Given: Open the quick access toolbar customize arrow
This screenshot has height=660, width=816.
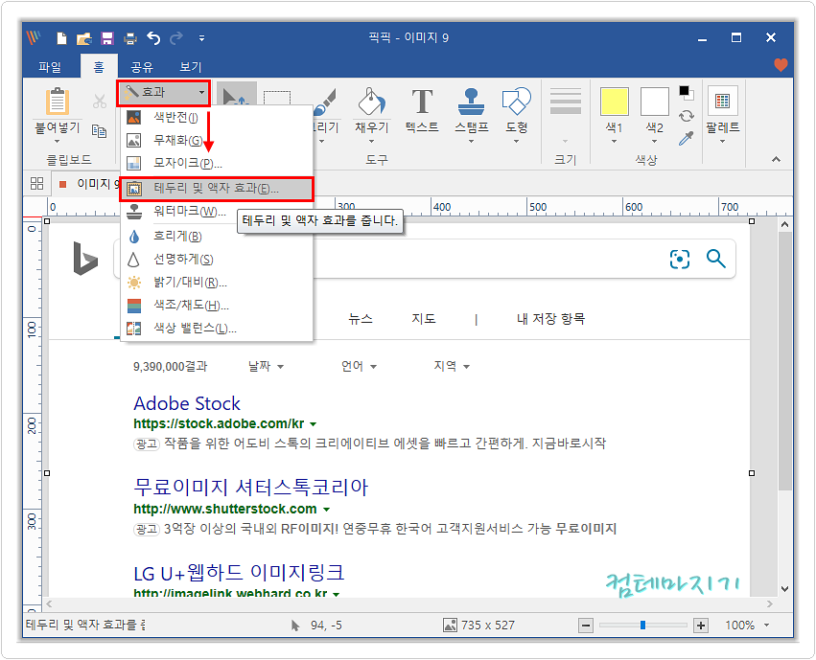Looking at the screenshot, I should 201,38.
